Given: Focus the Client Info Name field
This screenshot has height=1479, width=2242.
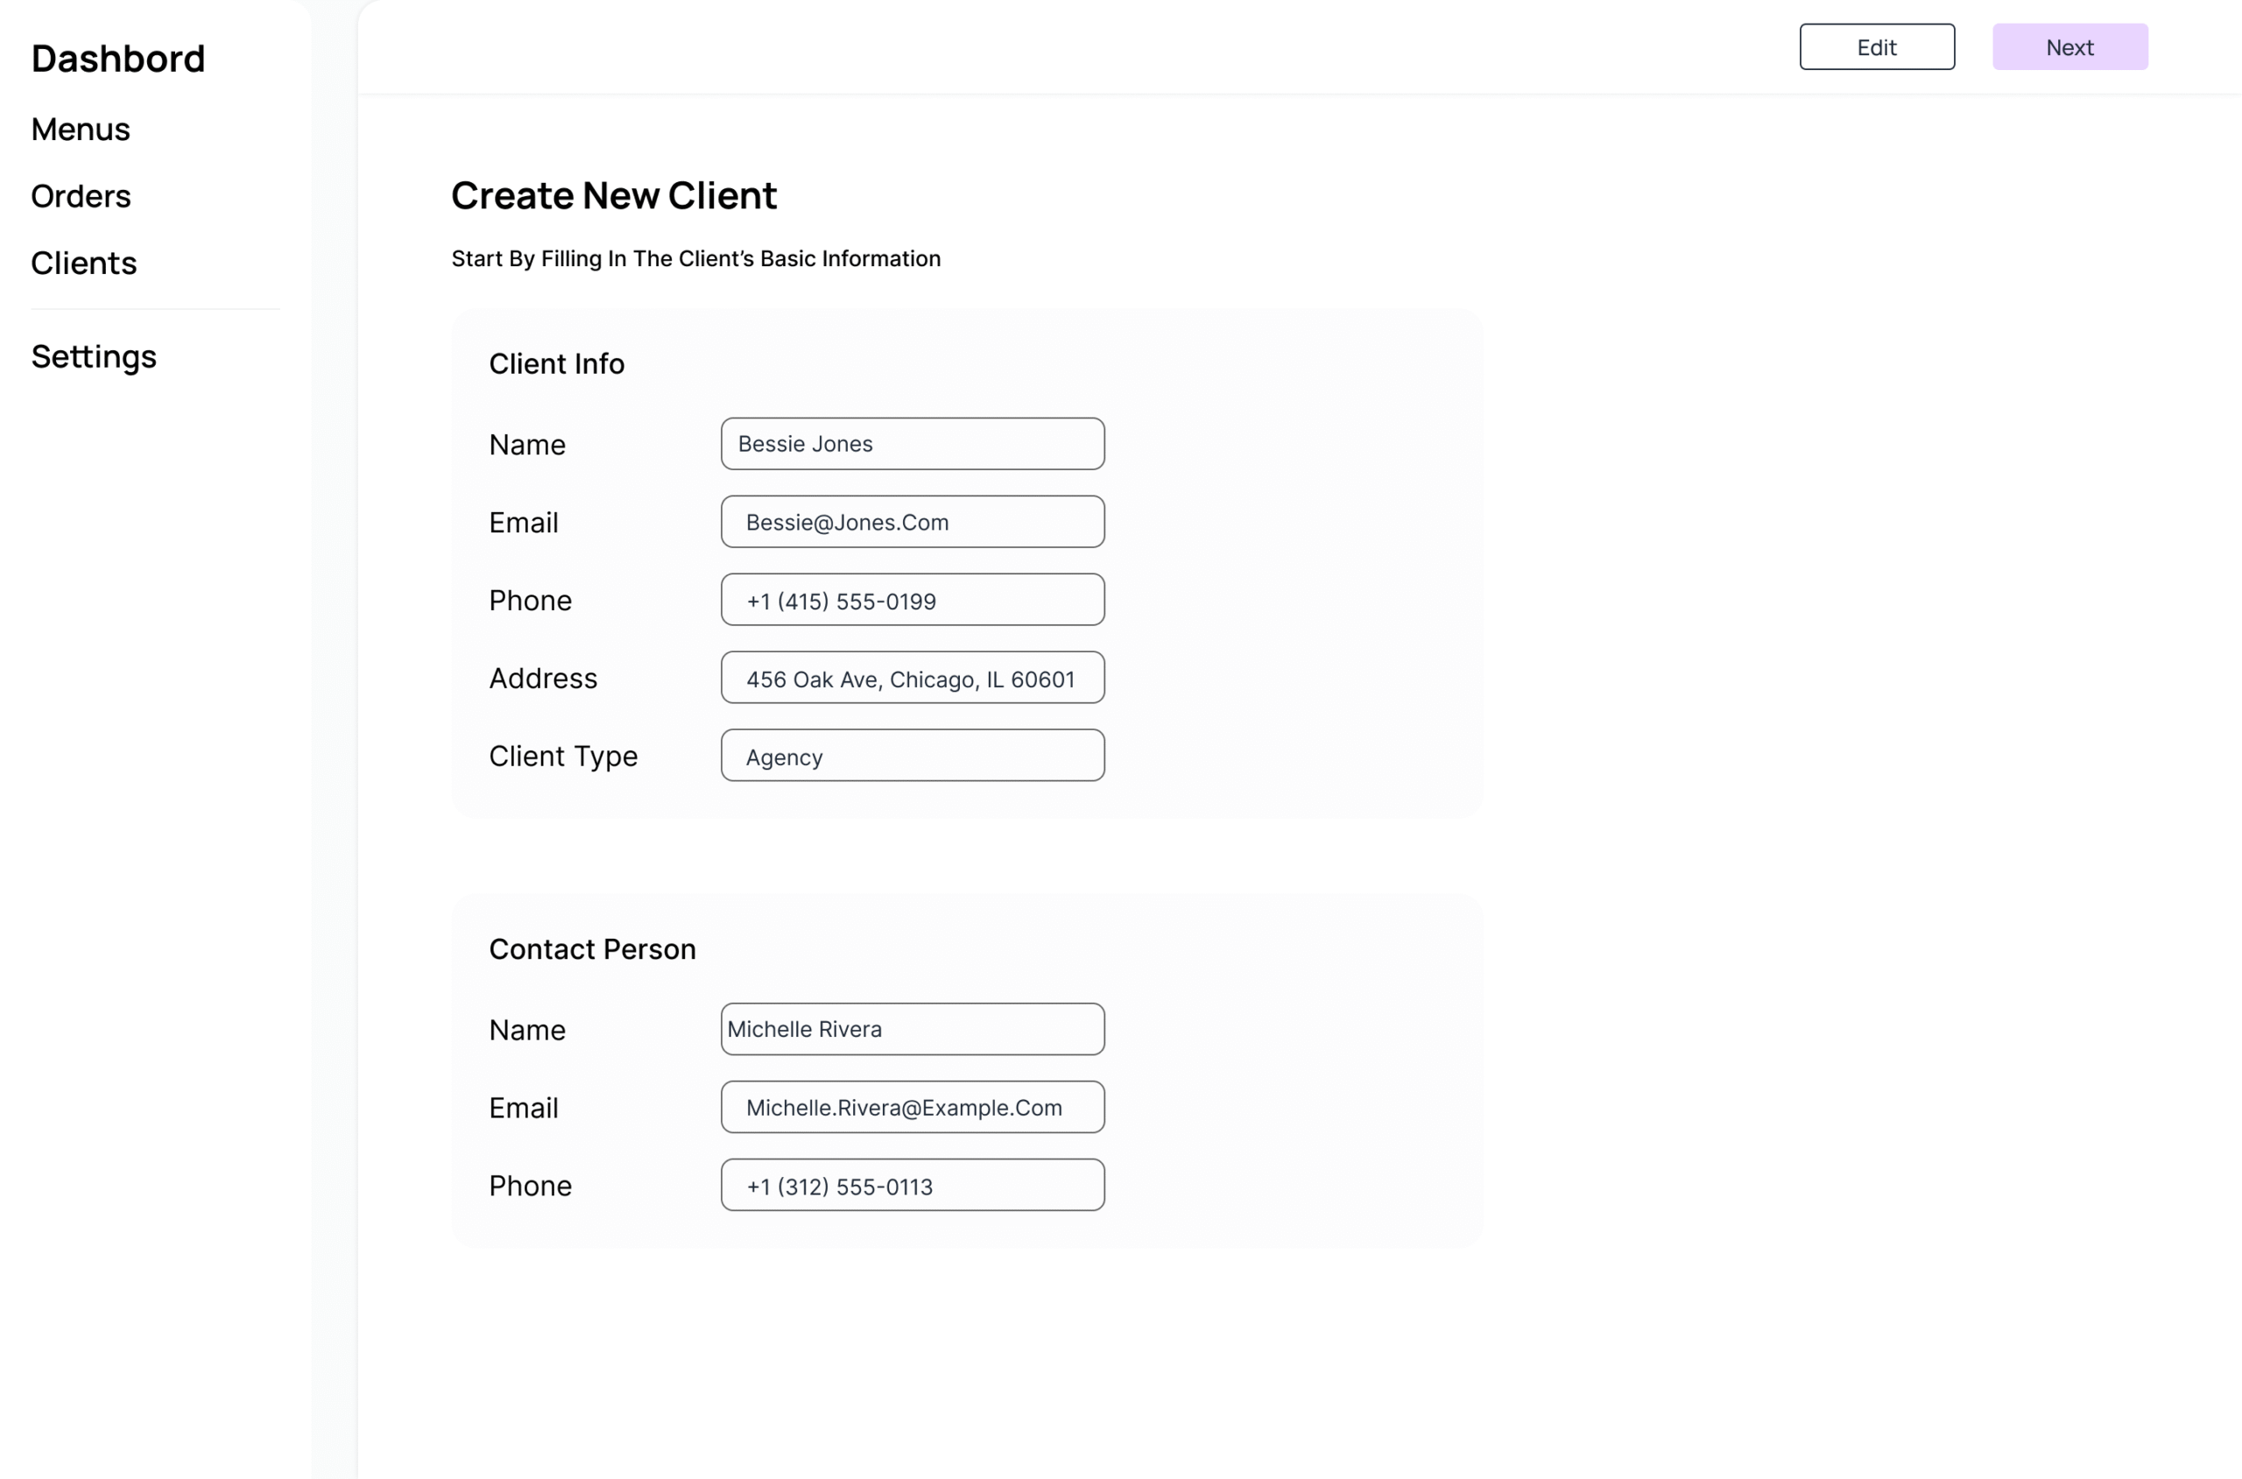Looking at the screenshot, I should [x=912, y=444].
